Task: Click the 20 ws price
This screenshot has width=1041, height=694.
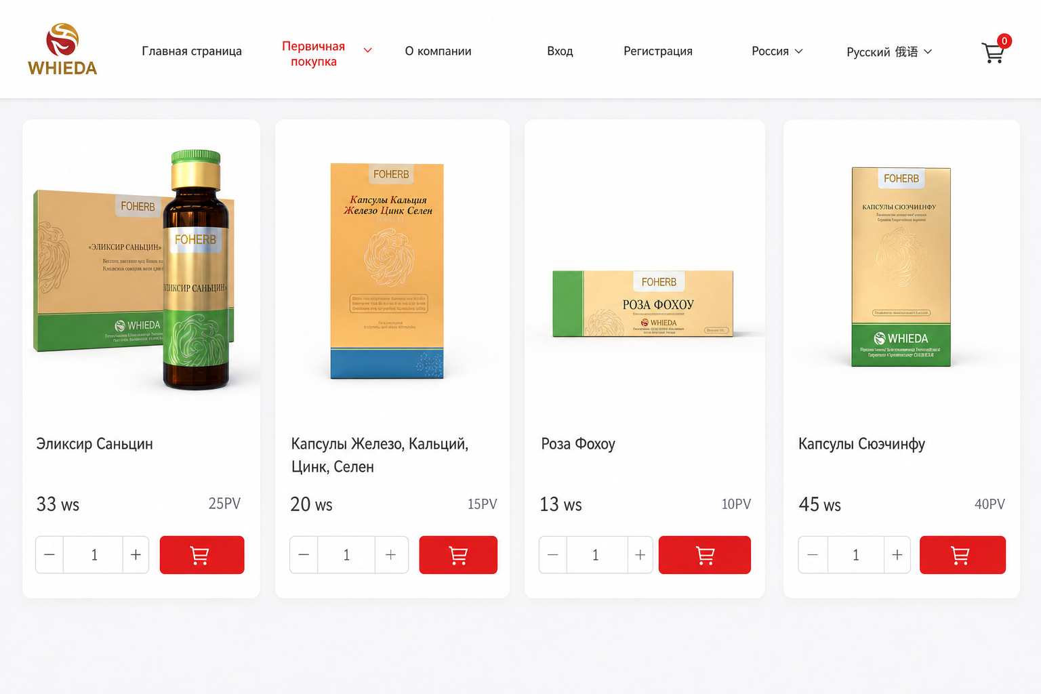Action: [x=311, y=504]
